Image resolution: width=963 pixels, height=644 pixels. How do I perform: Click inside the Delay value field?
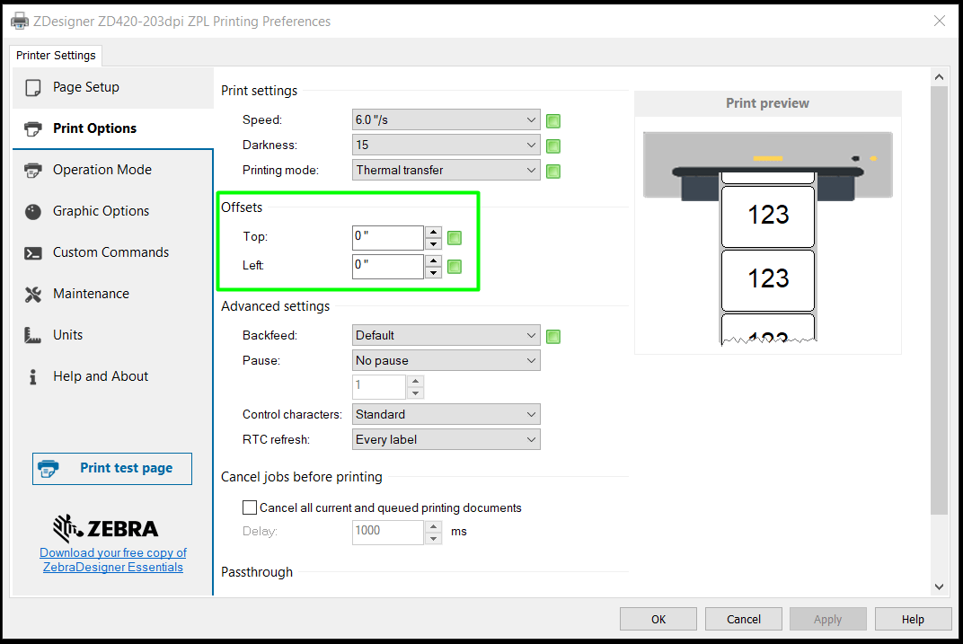tap(386, 532)
